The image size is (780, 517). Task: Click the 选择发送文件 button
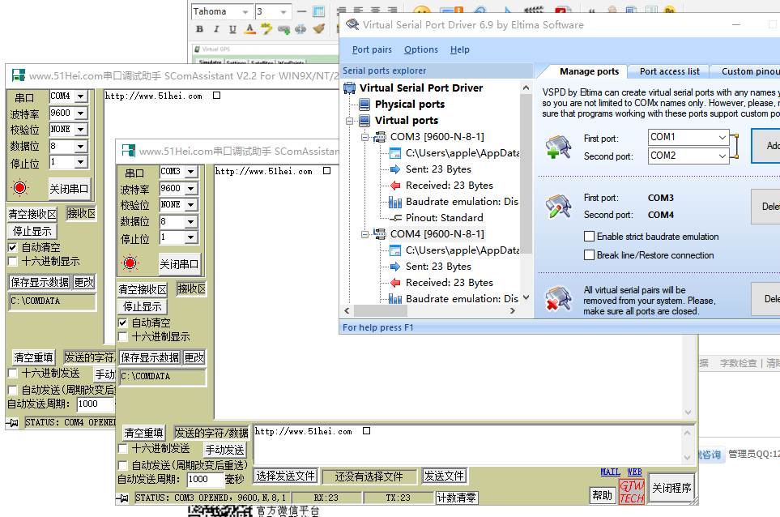pos(286,476)
